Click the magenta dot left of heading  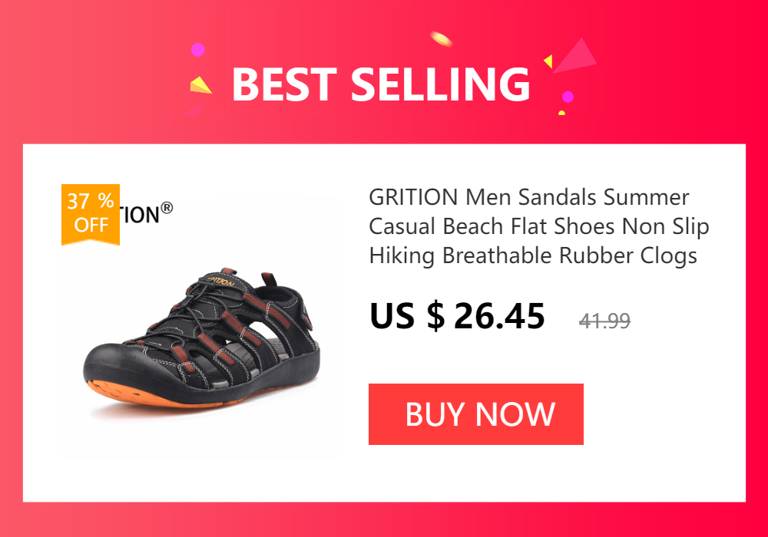[x=198, y=50]
